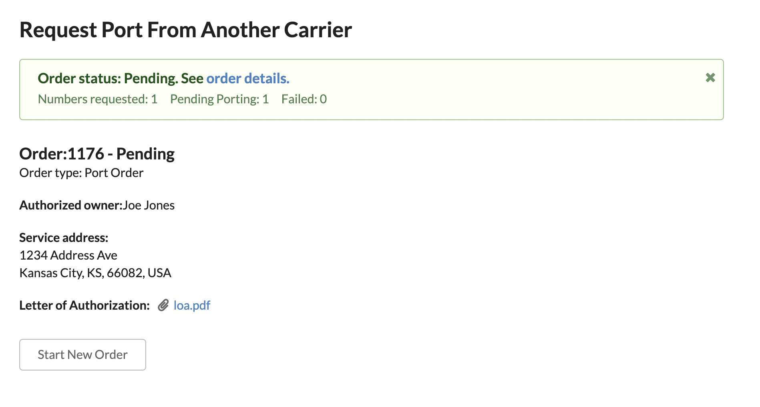Click the Order type: Port Order line
This screenshot has height=407, width=760.
(x=81, y=173)
